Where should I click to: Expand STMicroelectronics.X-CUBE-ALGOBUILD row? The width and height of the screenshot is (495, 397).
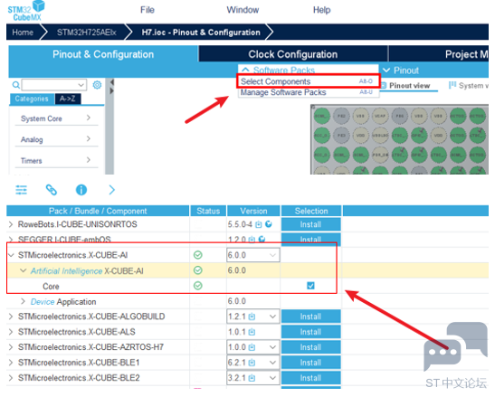[x=11, y=317]
